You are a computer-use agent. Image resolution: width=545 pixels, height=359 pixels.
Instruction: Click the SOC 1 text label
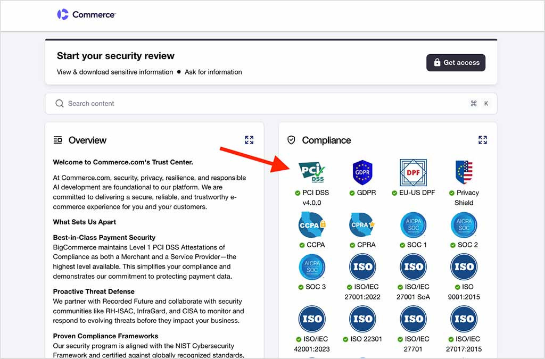(417, 245)
